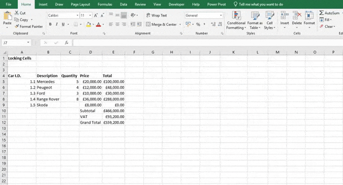Screen dimensions: 343x185
Task: Decrease the cell indent
Action: [133, 24]
